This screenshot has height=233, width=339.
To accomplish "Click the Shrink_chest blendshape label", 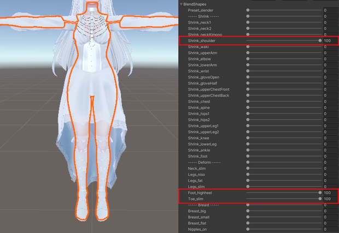I will pos(199,101).
